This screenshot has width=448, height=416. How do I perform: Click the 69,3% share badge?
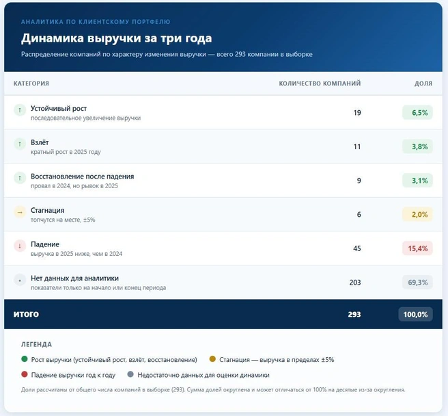pos(417,283)
